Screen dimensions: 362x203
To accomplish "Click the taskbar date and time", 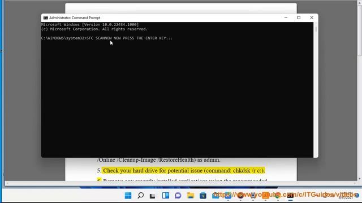I will (x=346, y=196).
